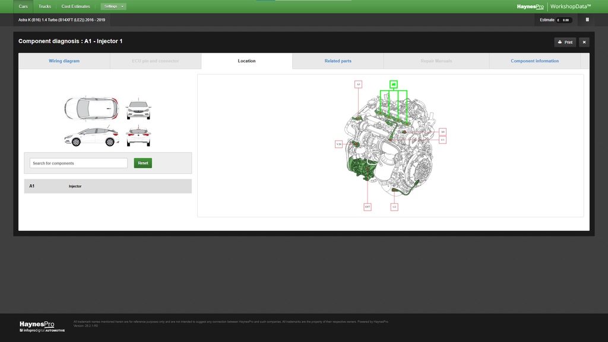This screenshot has width=608, height=342.
Task: Focus the Search for components field
Action: [x=79, y=163]
